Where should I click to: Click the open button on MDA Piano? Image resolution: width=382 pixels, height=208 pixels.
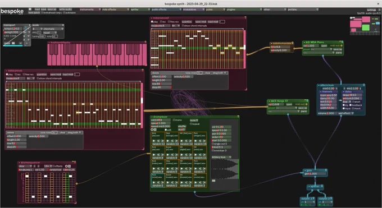coord(324,45)
